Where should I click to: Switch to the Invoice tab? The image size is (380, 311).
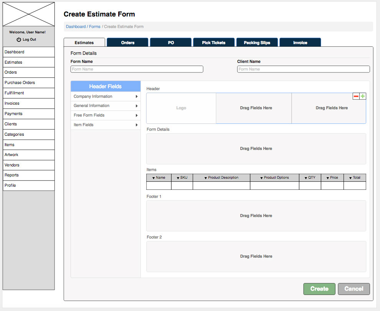point(300,43)
